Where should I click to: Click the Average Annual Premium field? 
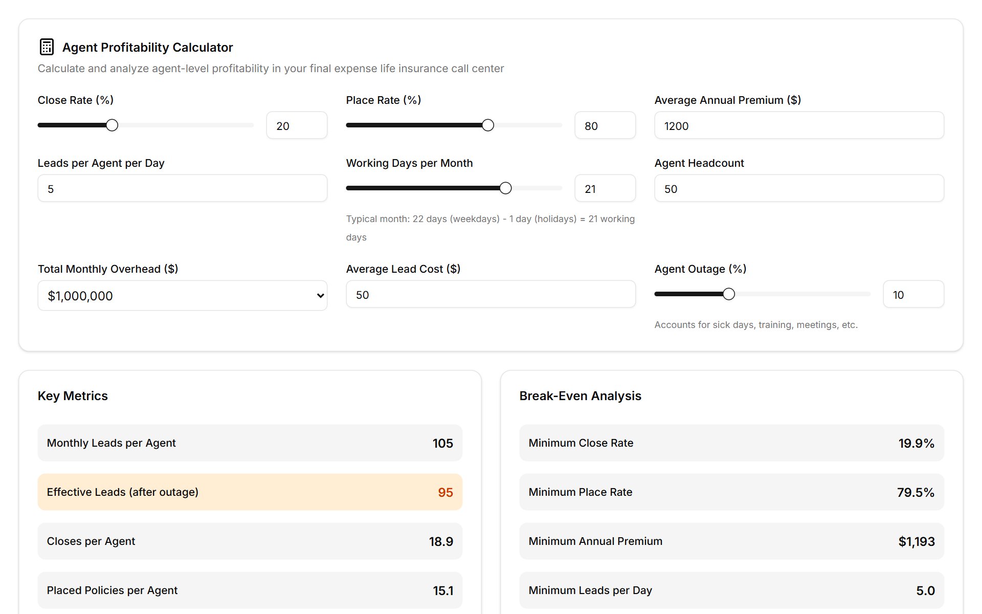799,125
